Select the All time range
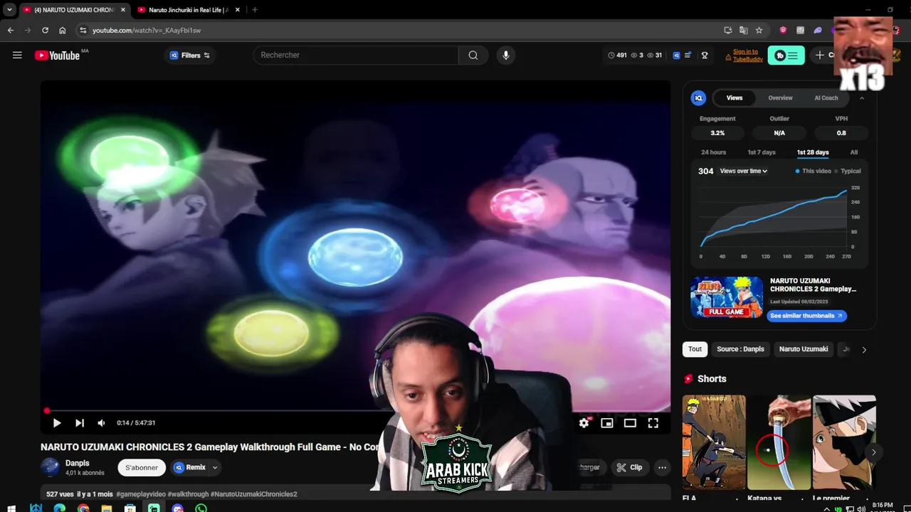The image size is (911, 512). pyautogui.click(x=854, y=152)
